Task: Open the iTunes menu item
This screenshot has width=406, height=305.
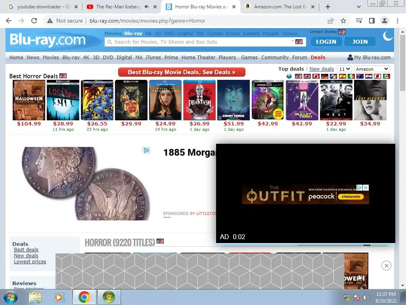Action: click(x=153, y=57)
